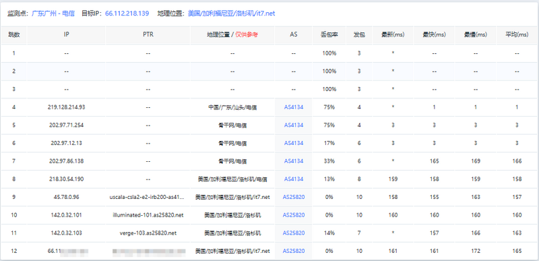Click hop number 10 cell
Image resolution: width=539 pixels, height=261 pixels.
[13, 215]
